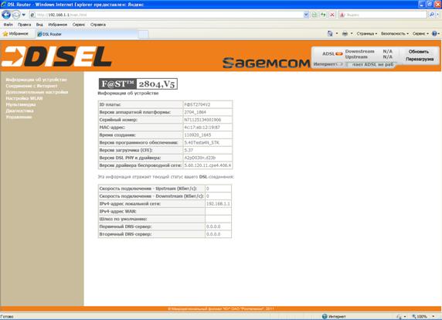Open the Страница dropdown menu

tap(367, 33)
